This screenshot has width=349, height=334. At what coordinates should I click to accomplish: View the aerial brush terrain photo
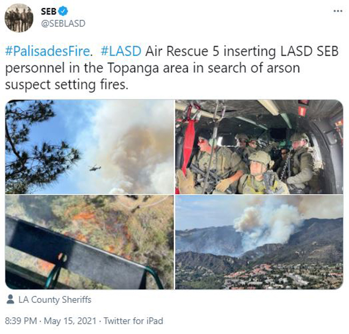coord(89,242)
